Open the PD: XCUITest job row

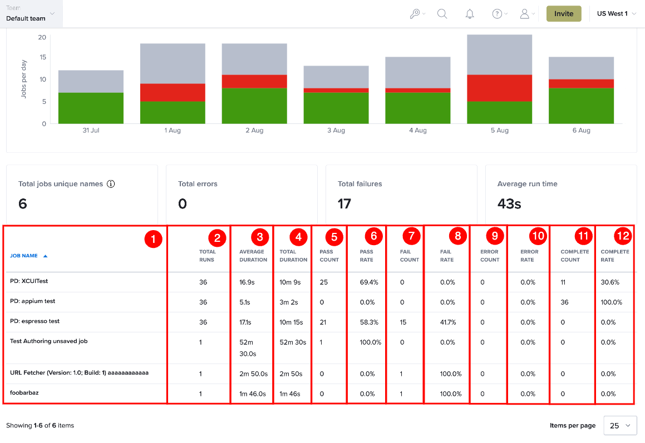pyautogui.click(x=29, y=281)
